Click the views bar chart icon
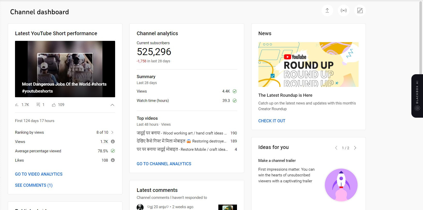Screen dimensions: 423x210 17,105
